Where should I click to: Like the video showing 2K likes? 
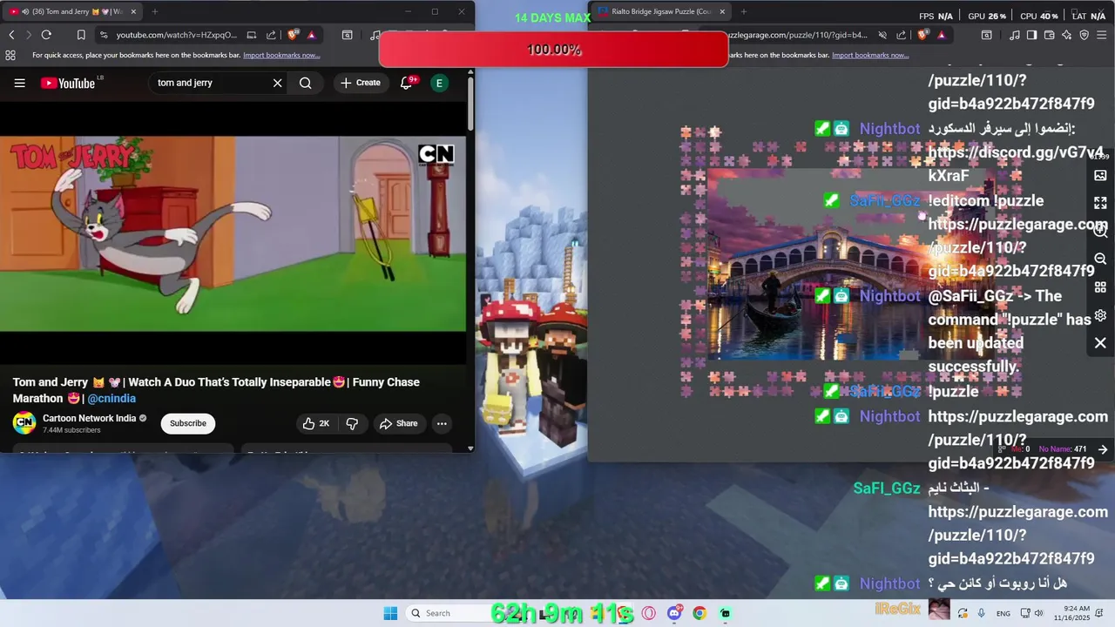click(314, 423)
